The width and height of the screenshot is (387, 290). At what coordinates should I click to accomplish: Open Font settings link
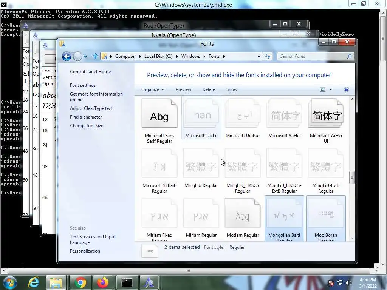83,85
